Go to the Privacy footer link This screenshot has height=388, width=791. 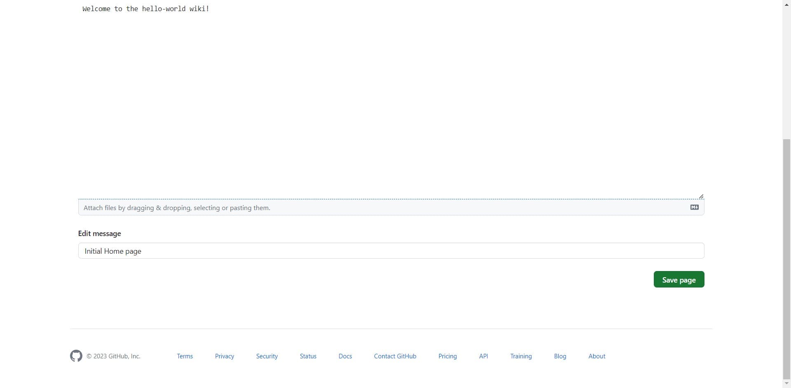point(225,356)
